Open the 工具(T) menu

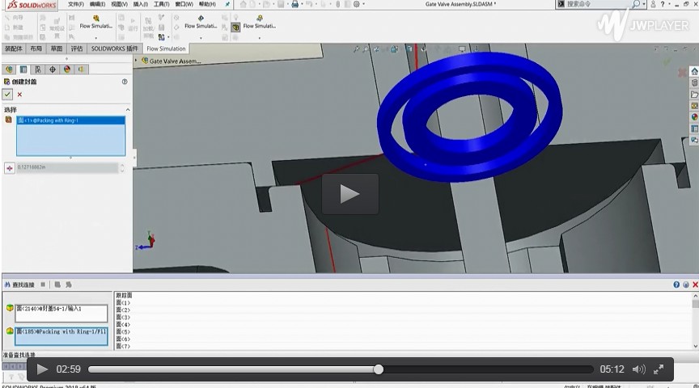click(161, 4)
